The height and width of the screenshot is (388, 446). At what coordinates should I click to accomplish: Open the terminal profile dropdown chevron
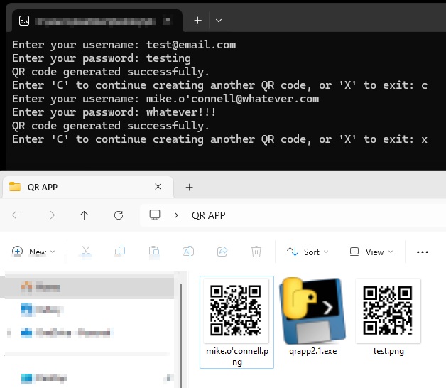coord(219,21)
